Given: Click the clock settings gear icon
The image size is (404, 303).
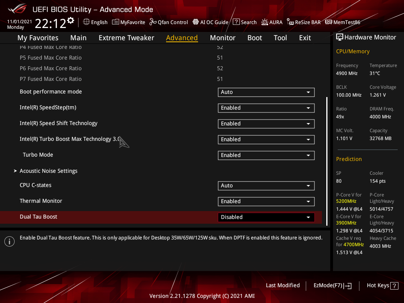Looking at the screenshot, I should click(71, 21).
